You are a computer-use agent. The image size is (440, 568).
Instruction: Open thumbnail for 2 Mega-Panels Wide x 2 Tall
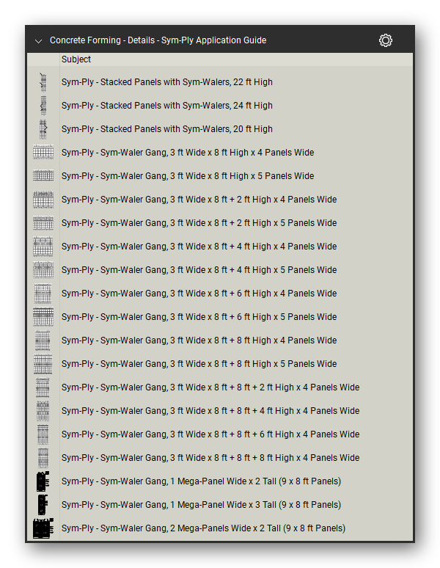43,528
